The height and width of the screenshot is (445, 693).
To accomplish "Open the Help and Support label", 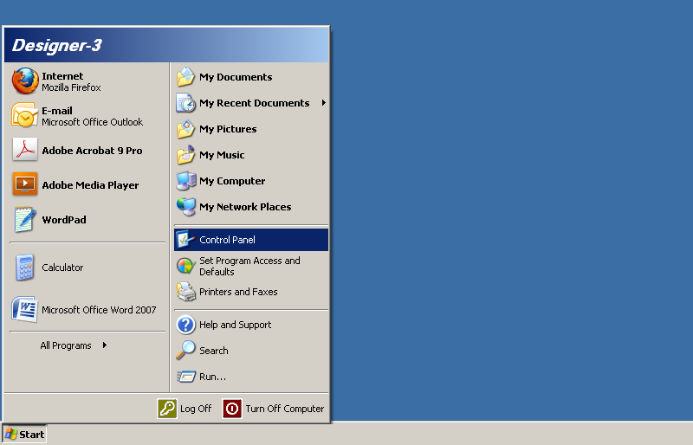I will click(235, 325).
